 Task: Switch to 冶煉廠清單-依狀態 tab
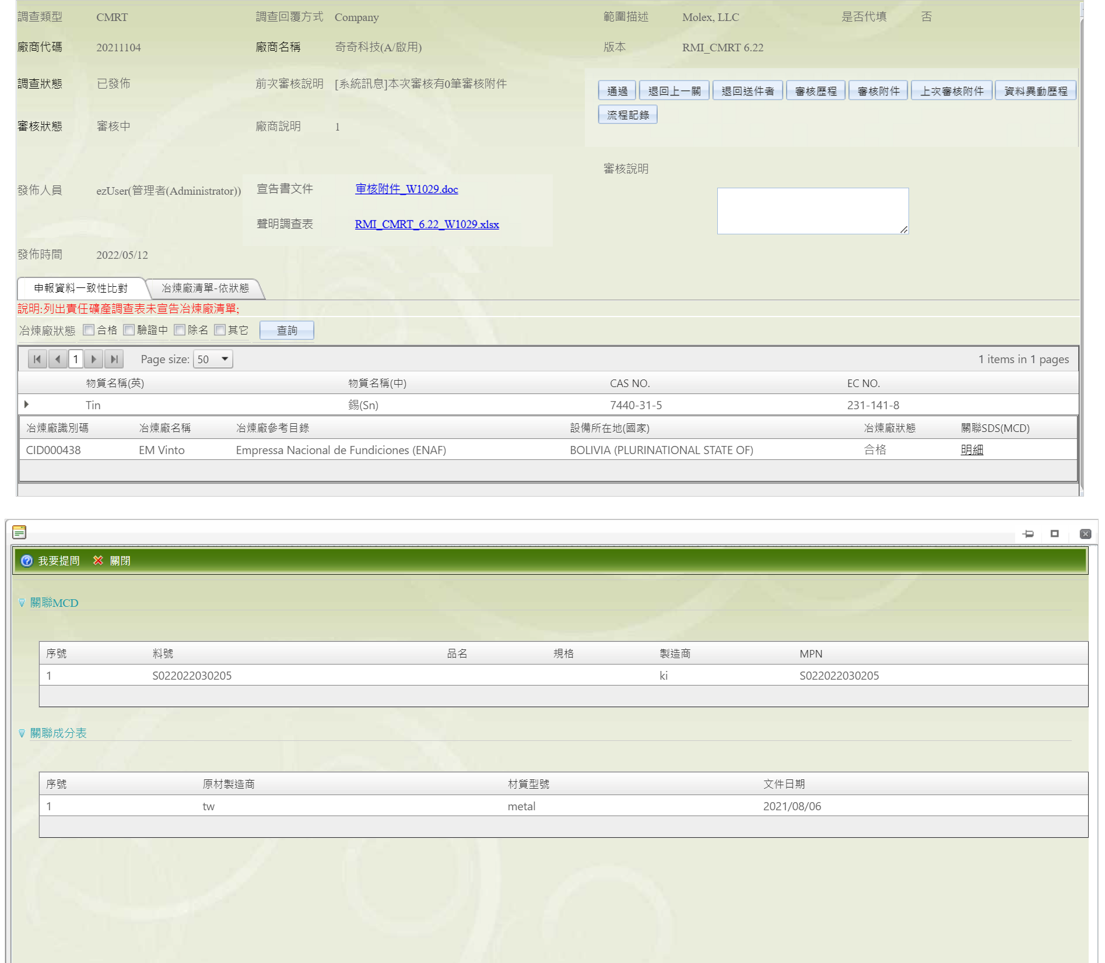pos(205,289)
